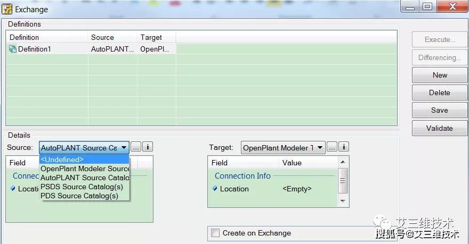Open Target info button
The height and width of the screenshot is (244, 469).
pyautogui.click(x=344, y=147)
